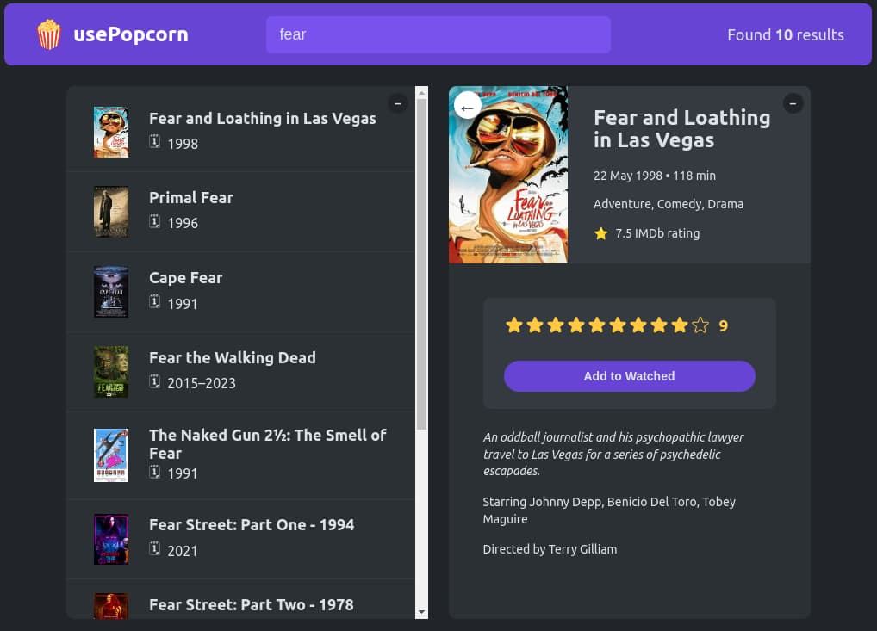
Task: Collapse the movie details panel
Action: click(793, 103)
